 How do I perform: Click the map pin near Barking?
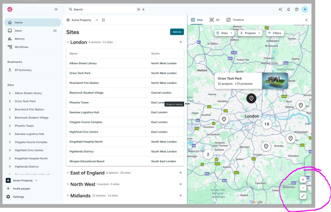(301, 105)
